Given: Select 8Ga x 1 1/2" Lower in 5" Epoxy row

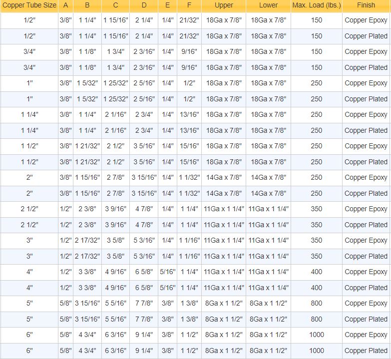Looking at the screenshot, I should click(268, 303).
